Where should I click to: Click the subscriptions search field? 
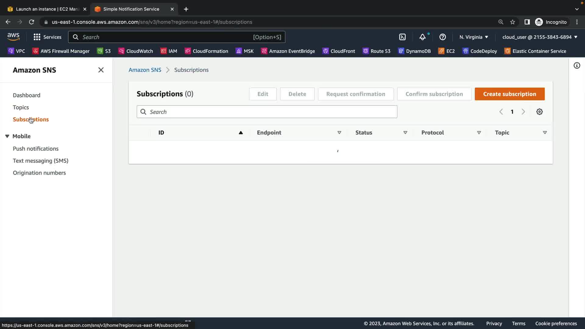267,112
